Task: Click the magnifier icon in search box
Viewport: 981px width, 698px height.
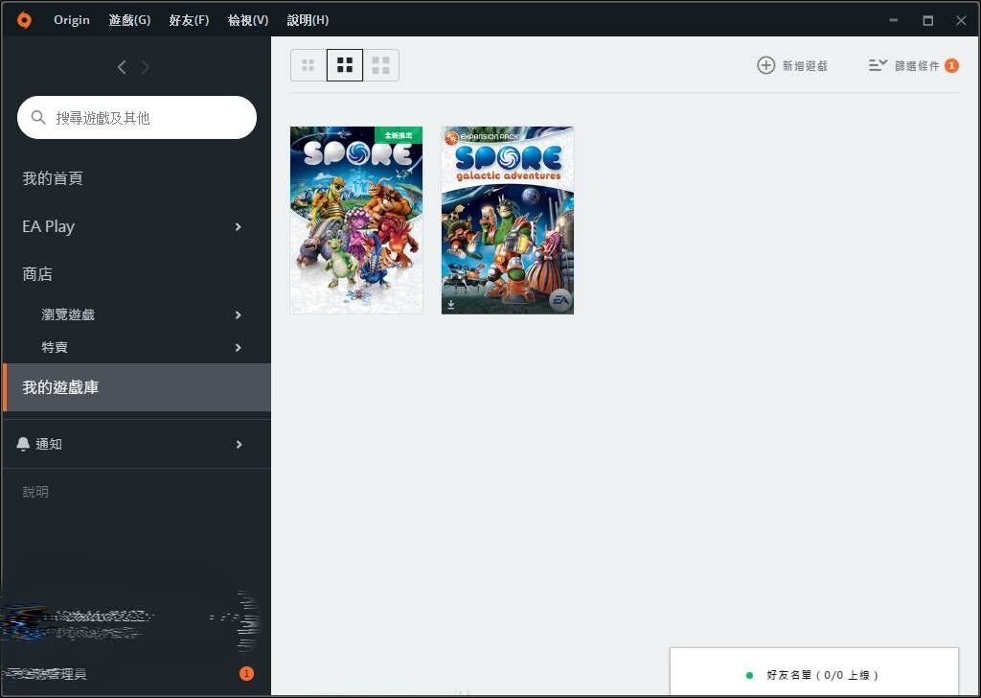Action: pyautogui.click(x=38, y=117)
